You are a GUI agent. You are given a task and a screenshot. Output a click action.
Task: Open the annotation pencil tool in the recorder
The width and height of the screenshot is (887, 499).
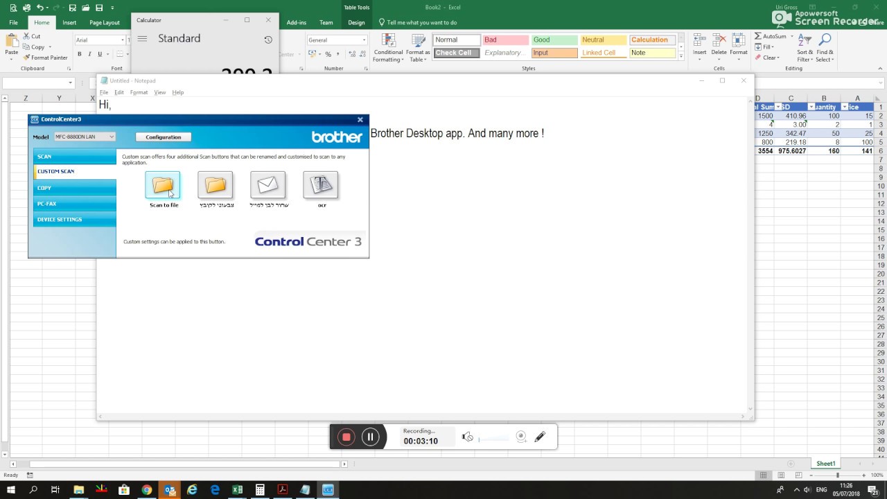click(x=541, y=437)
